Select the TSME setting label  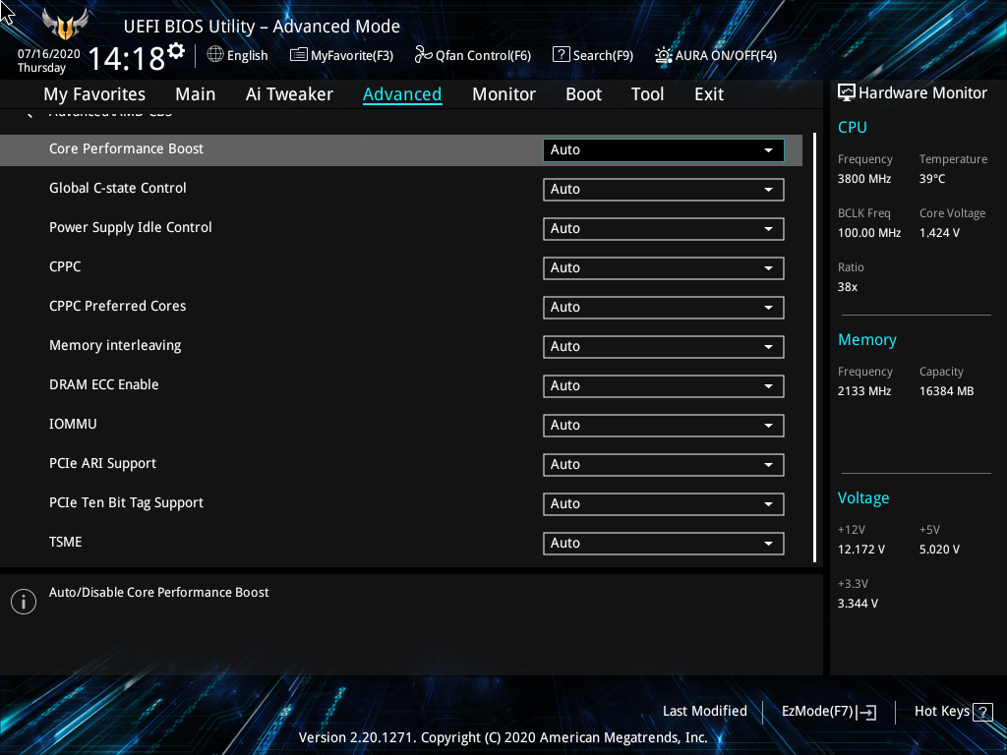click(66, 542)
